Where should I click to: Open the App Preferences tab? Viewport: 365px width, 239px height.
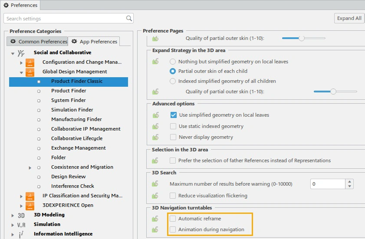coord(94,42)
